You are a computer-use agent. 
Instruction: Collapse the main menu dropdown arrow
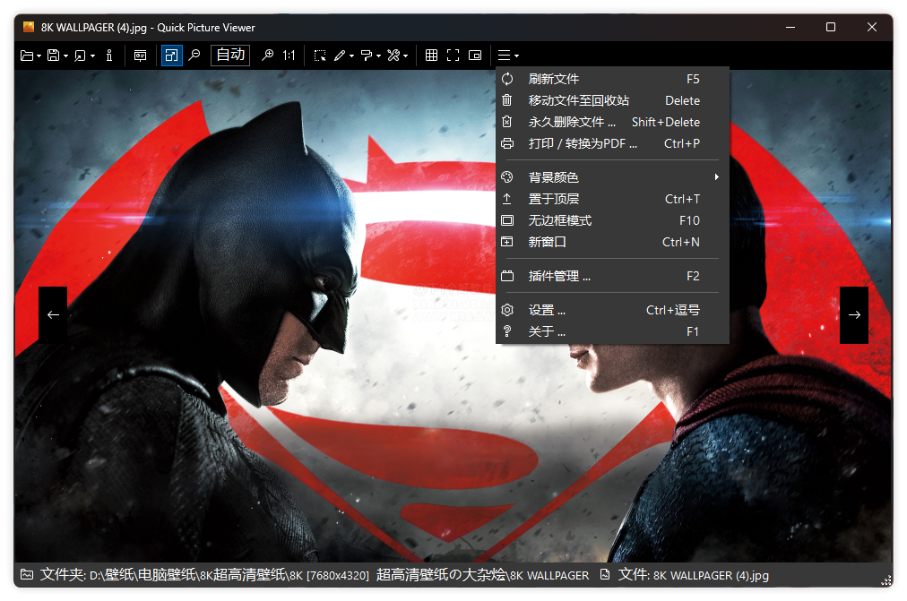516,56
